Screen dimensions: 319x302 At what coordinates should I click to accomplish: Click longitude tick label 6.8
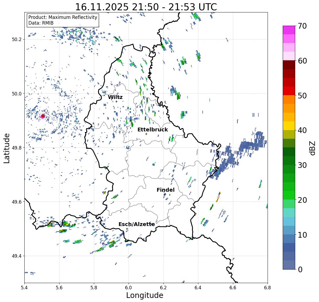[268, 288]
